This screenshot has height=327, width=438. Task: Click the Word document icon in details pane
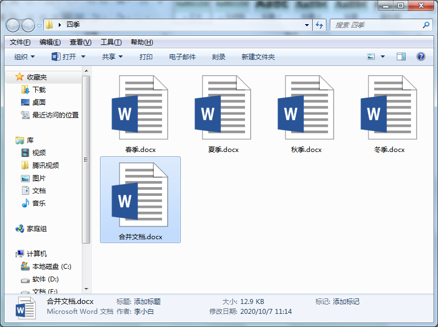[x=25, y=308]
